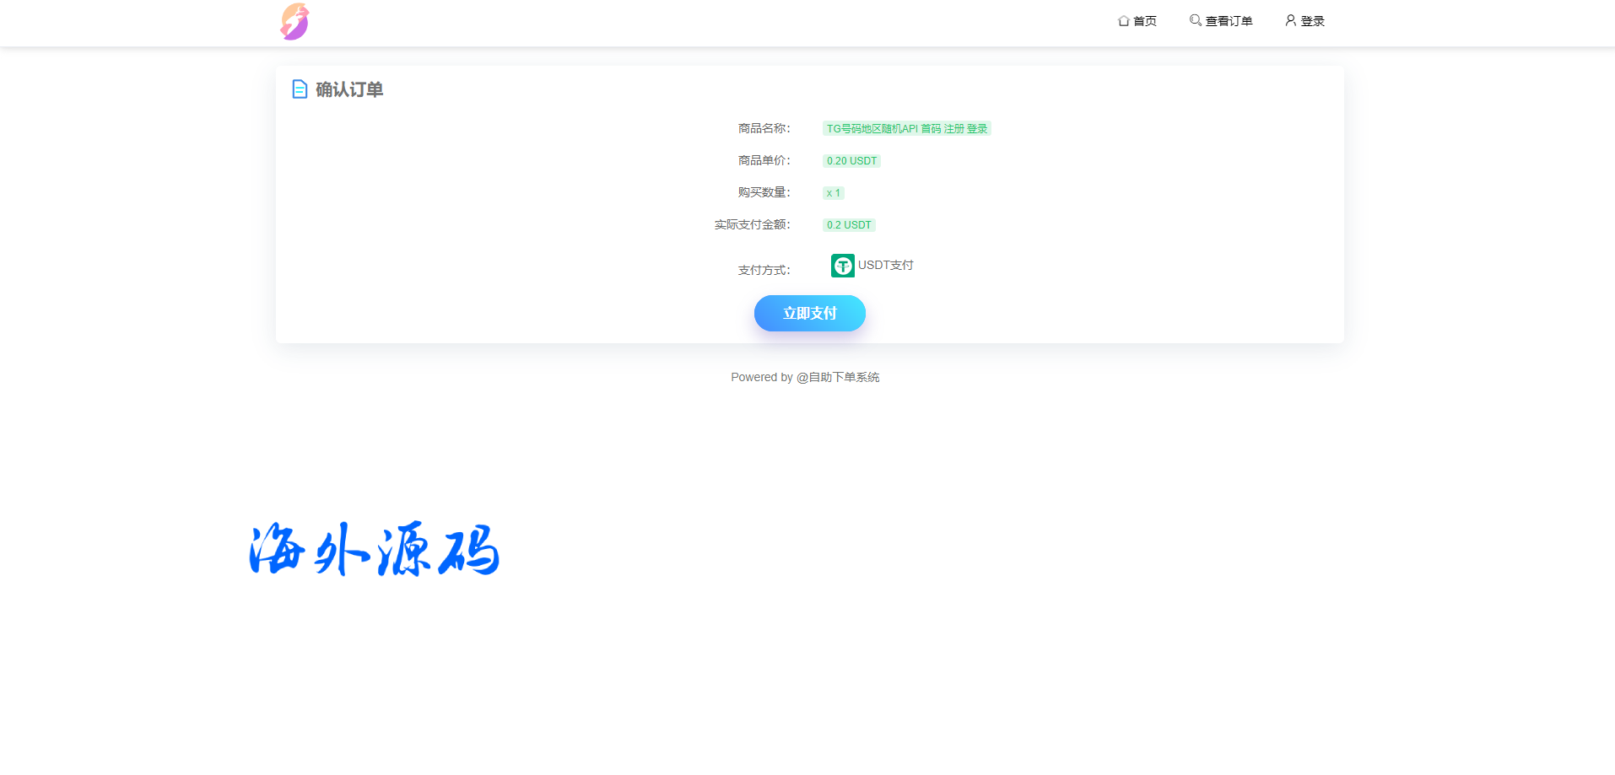Click the x 1 quantity tag
1615x775 pixels.
coord(833,193)
